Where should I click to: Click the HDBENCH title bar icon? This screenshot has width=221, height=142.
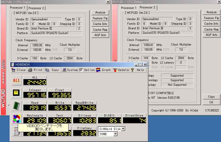[13, 64]
